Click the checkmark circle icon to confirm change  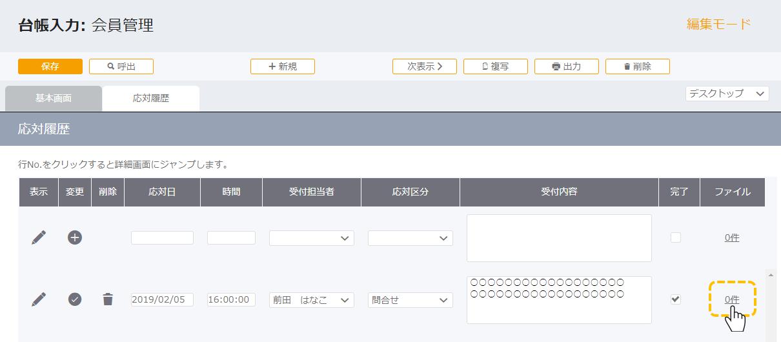coord(75,299)
